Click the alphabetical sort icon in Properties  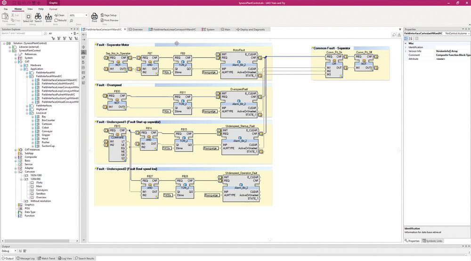(411, 39)
